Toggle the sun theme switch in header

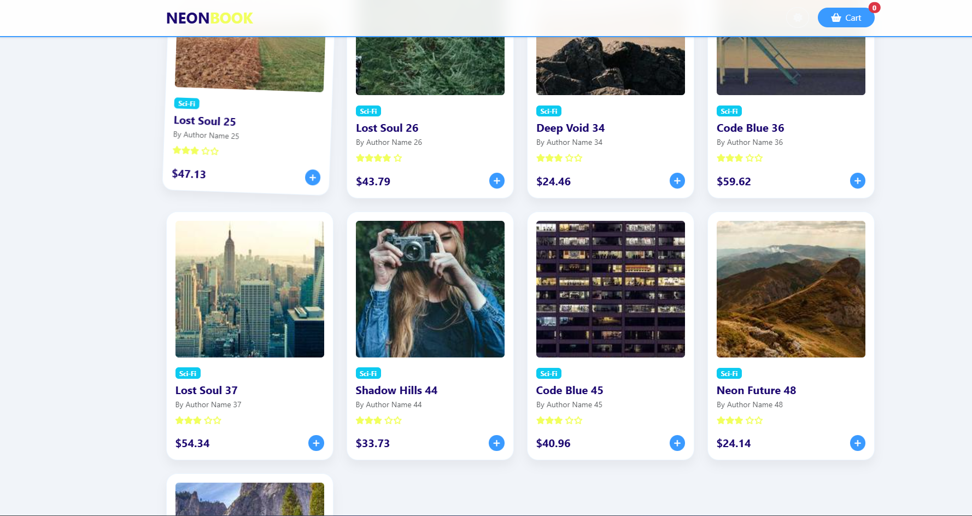click(x=798, y=17)
